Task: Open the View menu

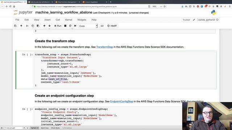Action: pos(37,20)
